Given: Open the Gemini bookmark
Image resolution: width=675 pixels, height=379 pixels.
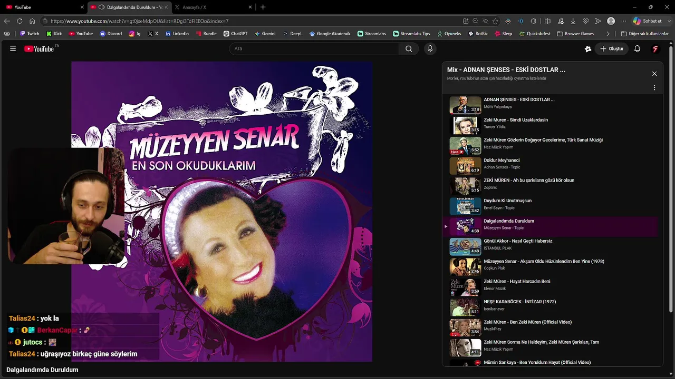Looking at the screenshot, I should tap(265, 34).
